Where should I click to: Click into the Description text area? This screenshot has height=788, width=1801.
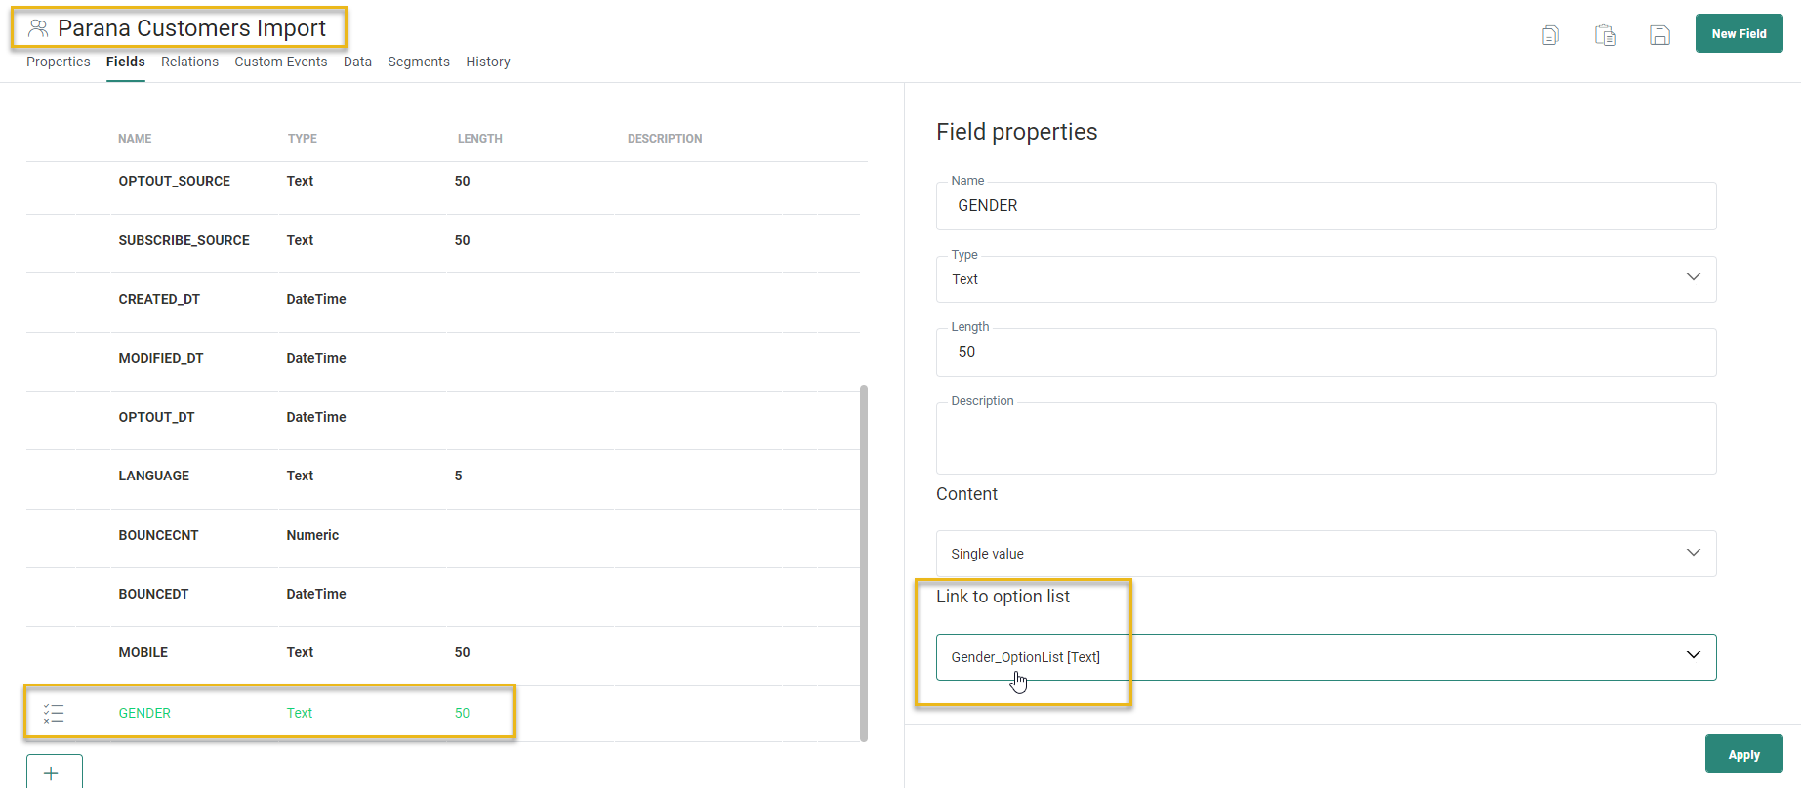point(1326,441)
